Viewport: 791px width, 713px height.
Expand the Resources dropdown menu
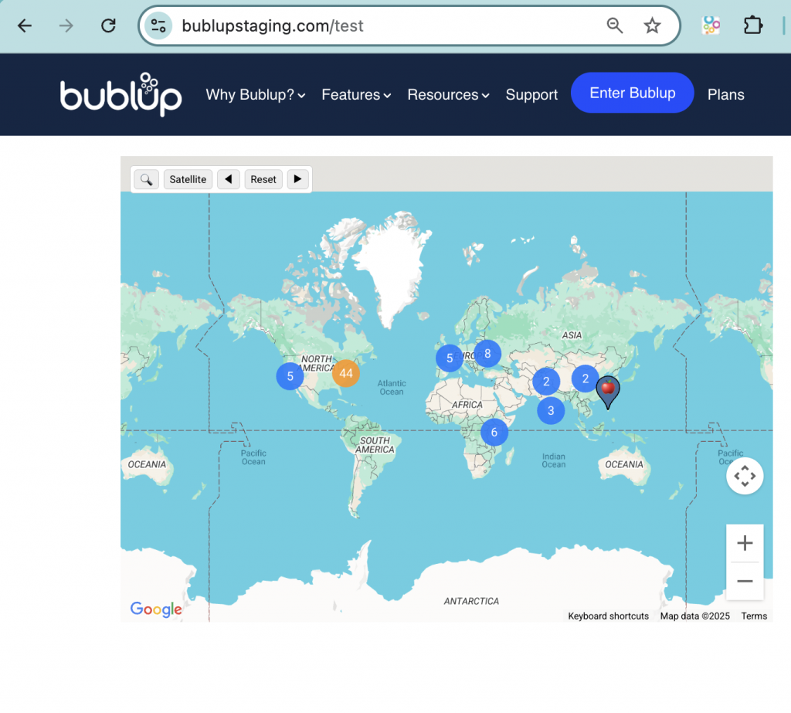pos(448,95)
